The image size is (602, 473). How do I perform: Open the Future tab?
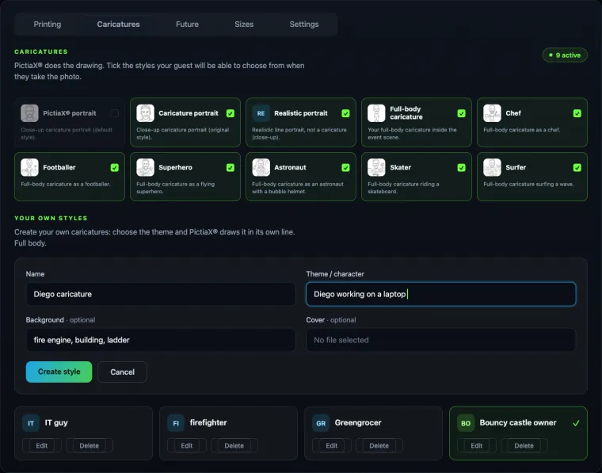tap(188, 25)
